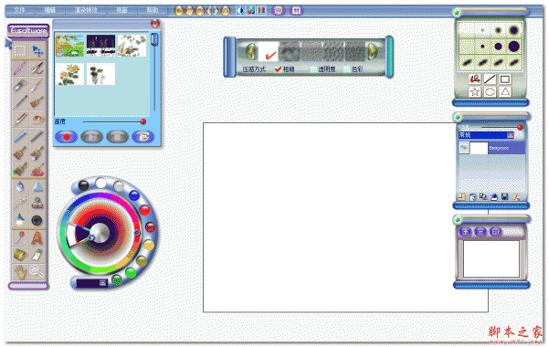548x347 pixels.
Task: Open the layer blend mode dropdown
Action: (511, 135)
